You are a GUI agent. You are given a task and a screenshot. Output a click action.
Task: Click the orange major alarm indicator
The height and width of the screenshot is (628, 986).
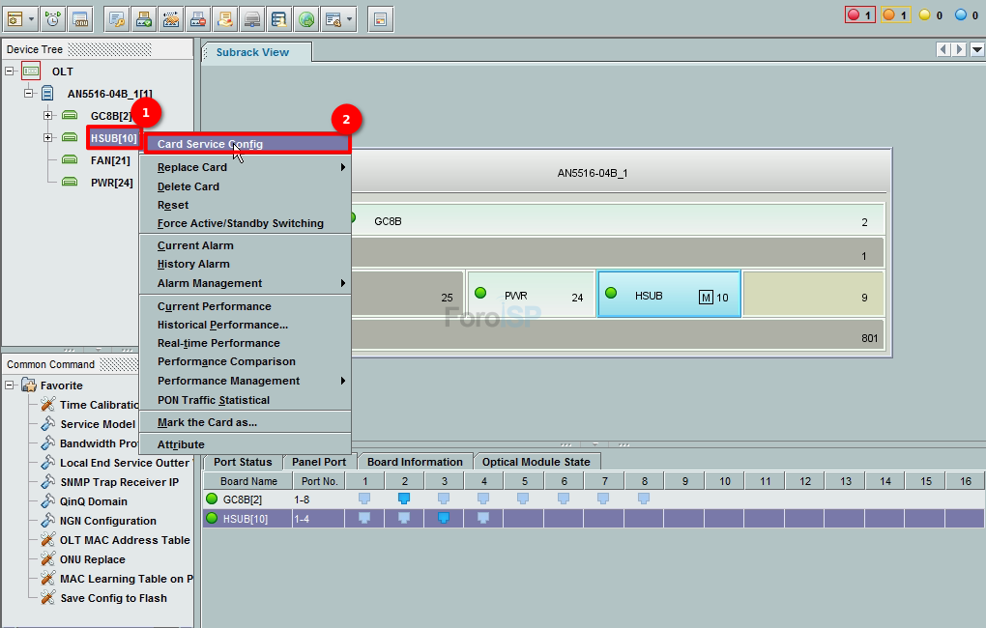tap(895, 15)
